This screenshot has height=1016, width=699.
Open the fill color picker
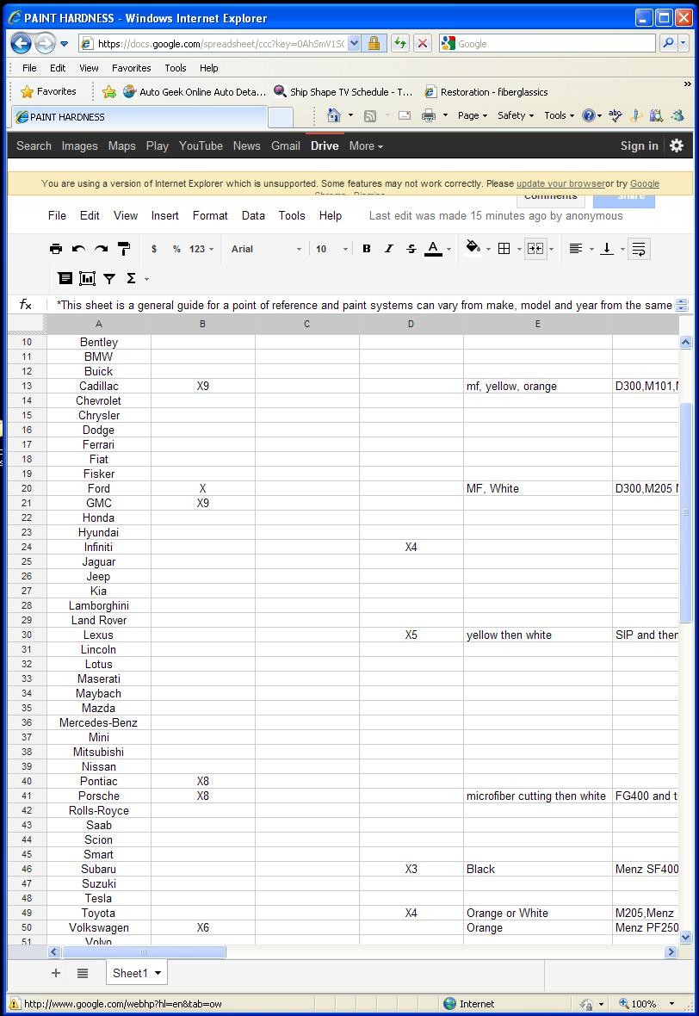[473, 247]
